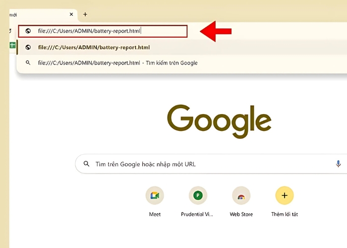
Task: Click the magnifier icon in the search suggestion row
Action: point(28,63)
